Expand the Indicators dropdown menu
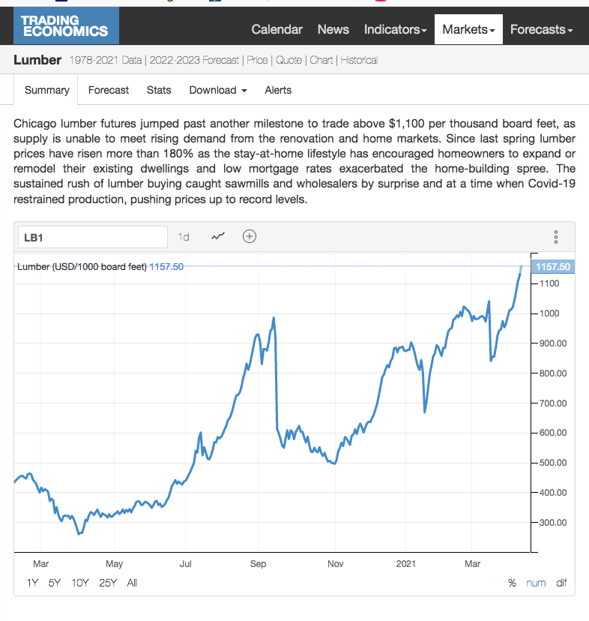589x621 pixels. (395, 29)
